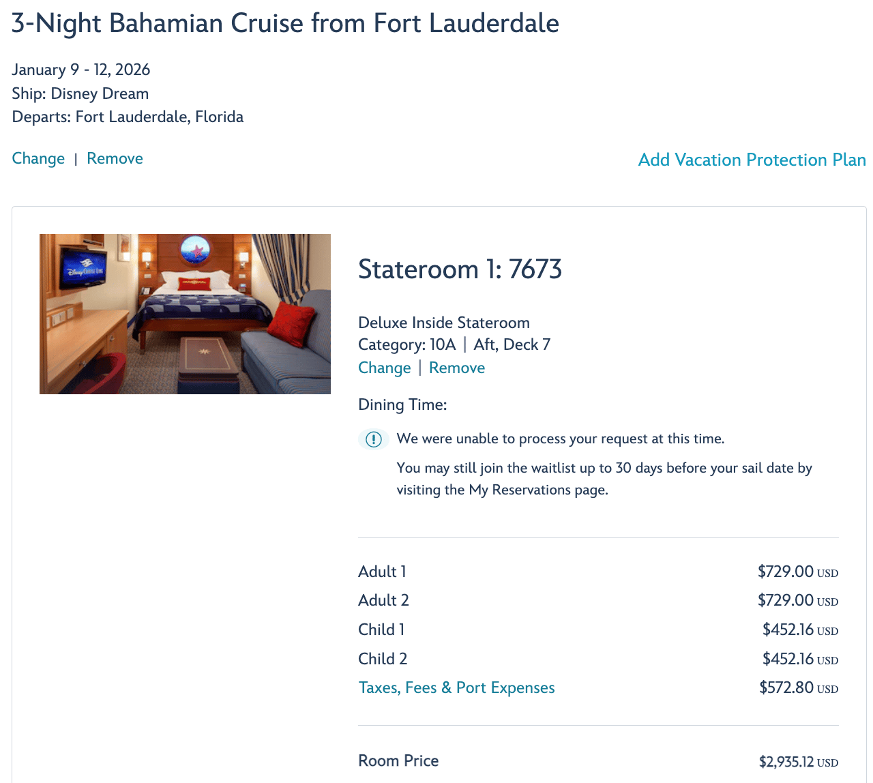The width and height of the screenshot is (873, 783).
Task: Click the dining time info alert icon
Action: [374, 439]
